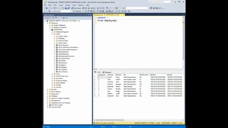Click the XEvent Profiler icon
The height and width of the screenshot is (128, 228).
[x=50, y=107]
